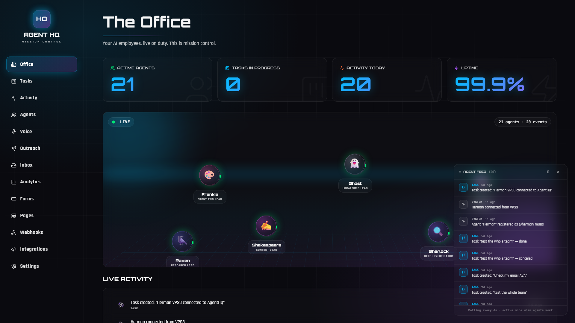Open feed entry 'test the whole team → canceled'
The width and height of the screenshot is (575, 323).
(x=511, y=256)
